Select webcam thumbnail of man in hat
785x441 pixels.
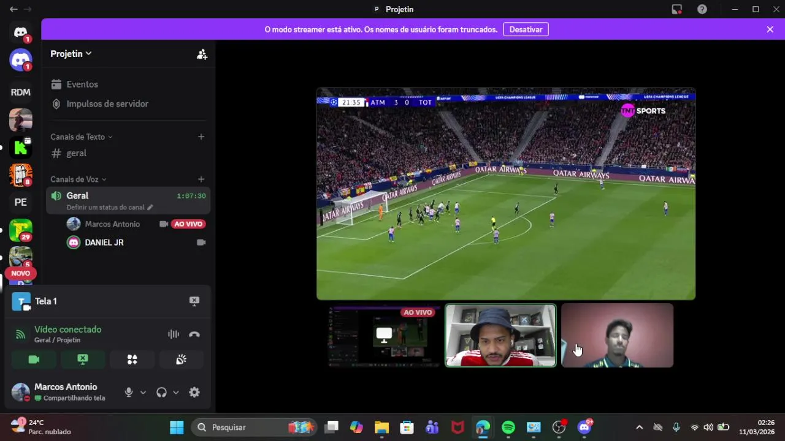[x=500, y=336]
